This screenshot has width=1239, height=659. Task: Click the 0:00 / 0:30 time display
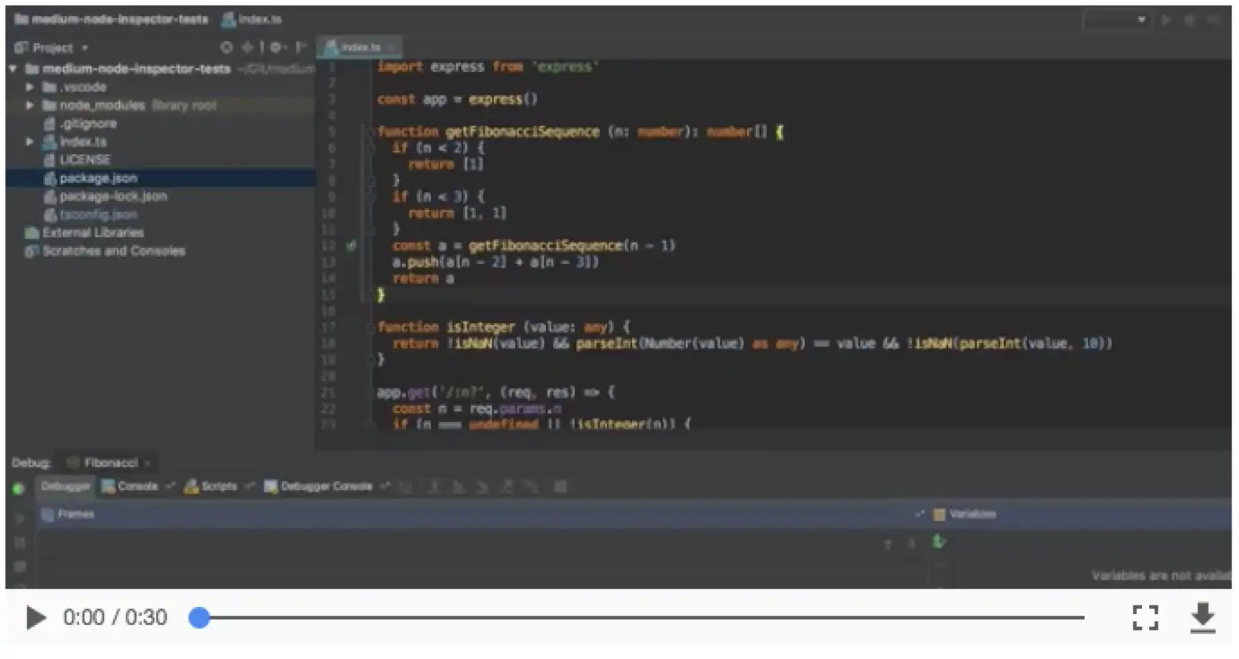[115, 618]
